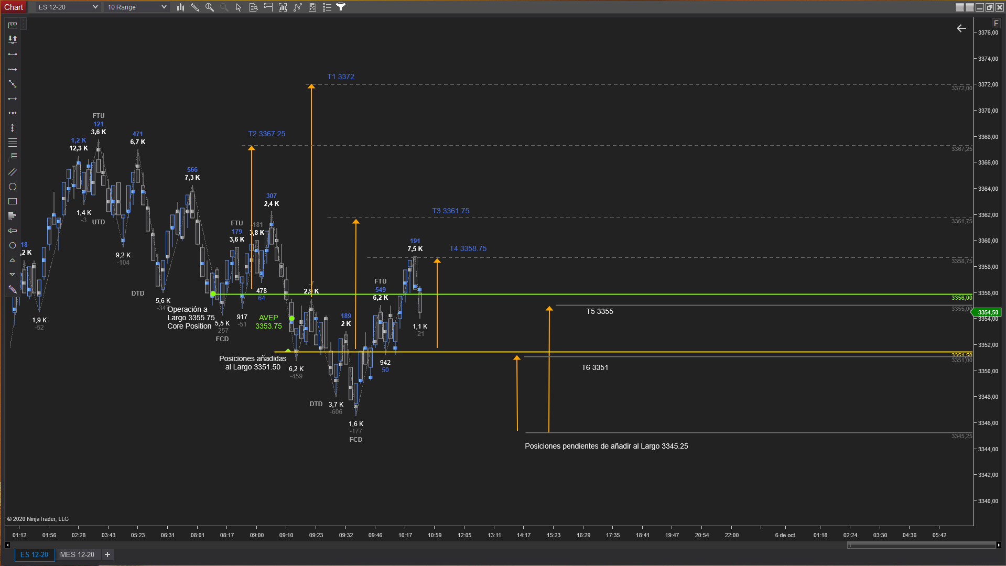This screenshot has height=566, width=1006.
Task: Toggle the cursor pointer mode
Action: coord(239,7)
